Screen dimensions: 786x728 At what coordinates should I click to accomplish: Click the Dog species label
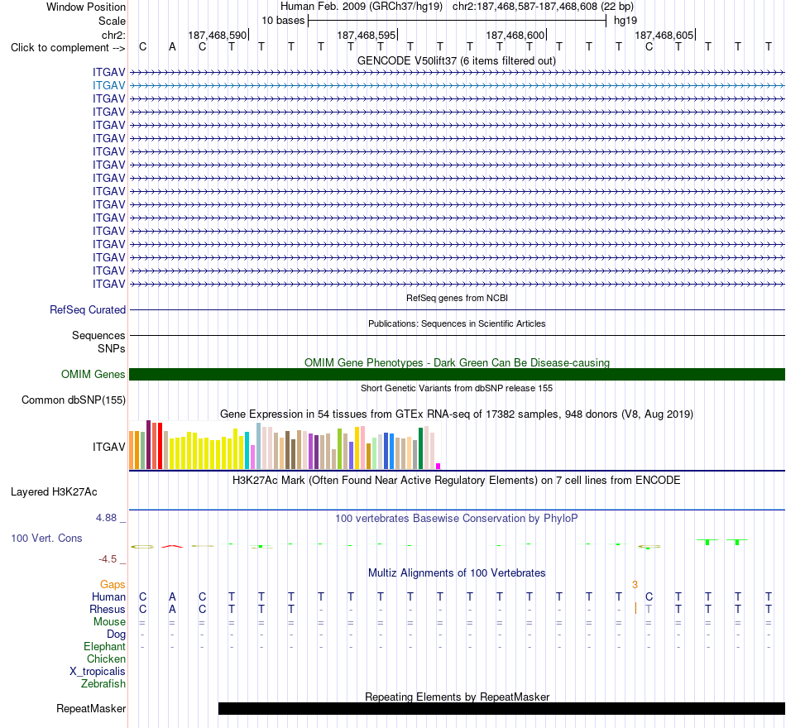(x=116, y=635)
